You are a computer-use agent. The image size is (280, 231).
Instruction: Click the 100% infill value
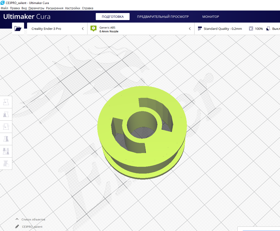tap(259, 29)
